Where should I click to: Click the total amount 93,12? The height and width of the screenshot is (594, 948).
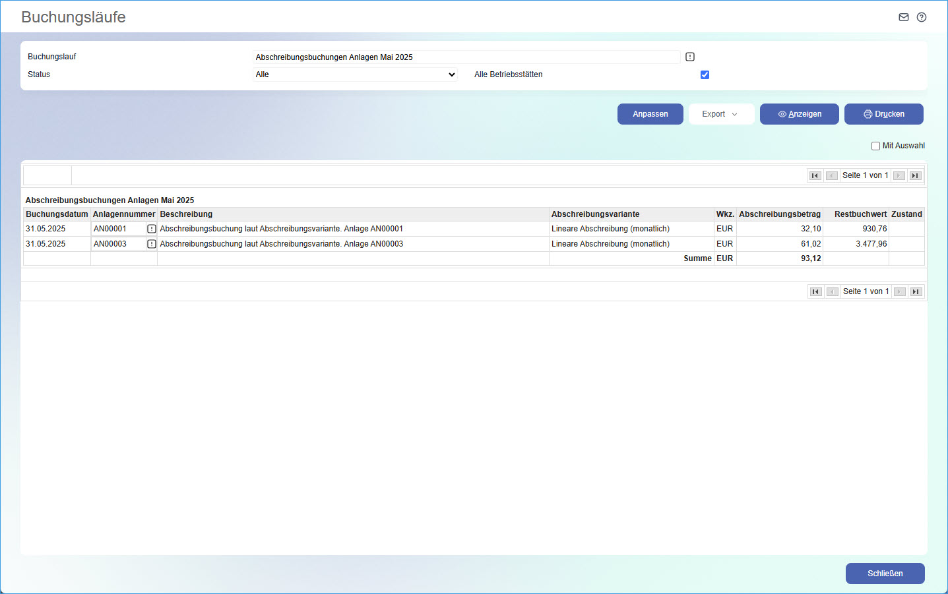(811, 258)
